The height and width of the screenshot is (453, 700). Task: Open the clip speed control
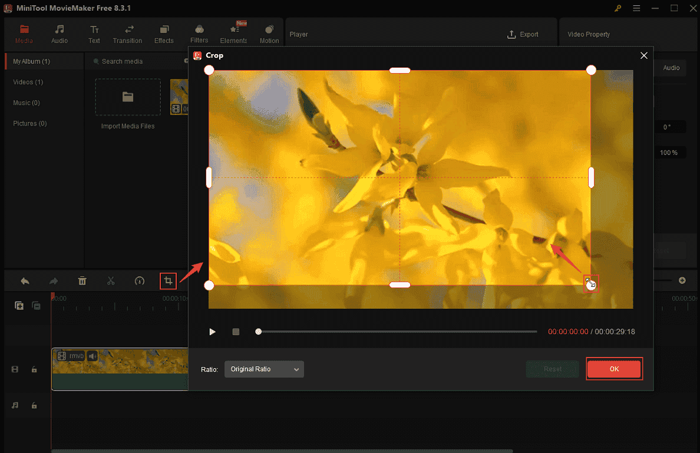140,281
